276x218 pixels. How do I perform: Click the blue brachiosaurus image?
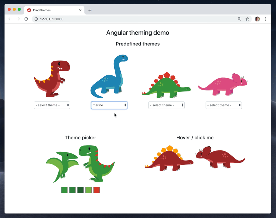(x=109, y=76)
